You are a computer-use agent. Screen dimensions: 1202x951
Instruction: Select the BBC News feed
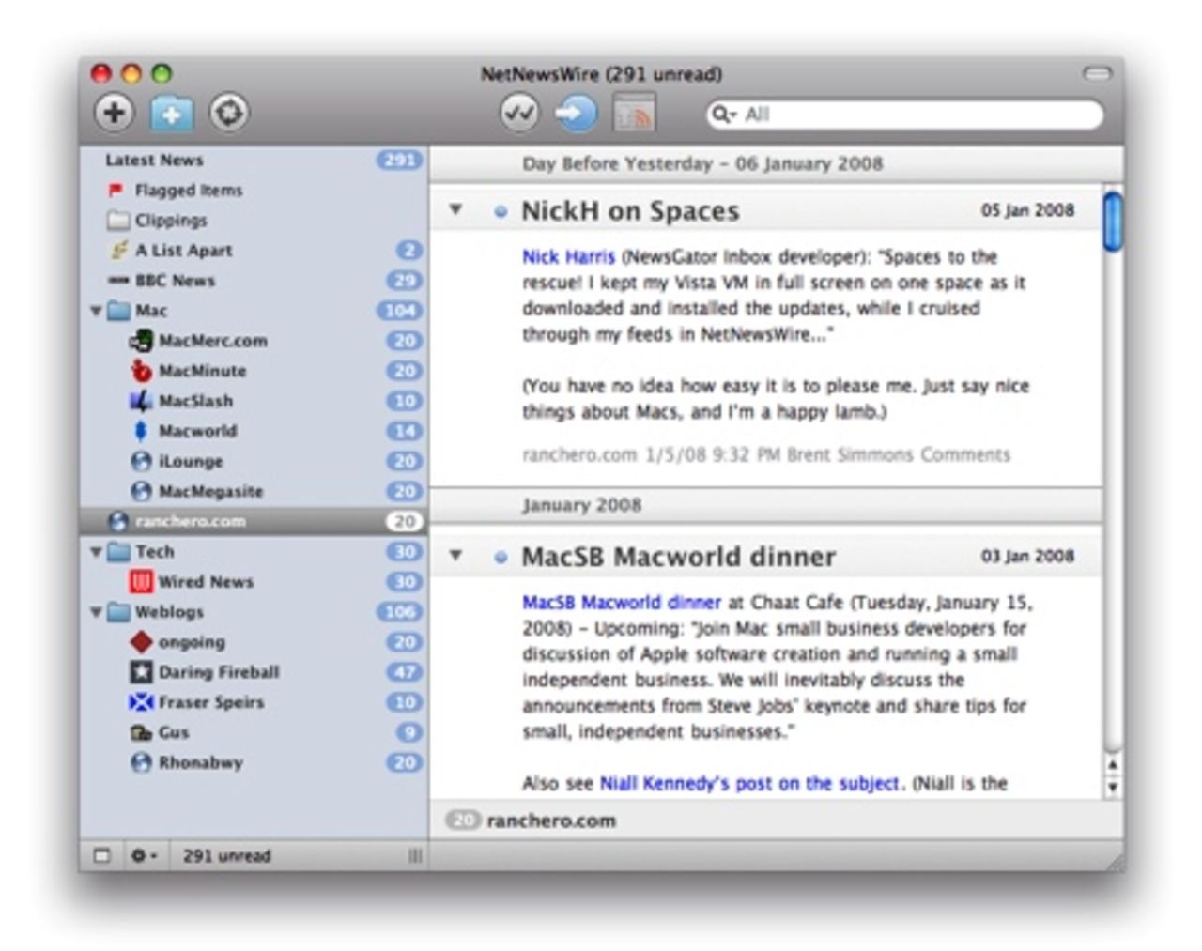point(175,281)
